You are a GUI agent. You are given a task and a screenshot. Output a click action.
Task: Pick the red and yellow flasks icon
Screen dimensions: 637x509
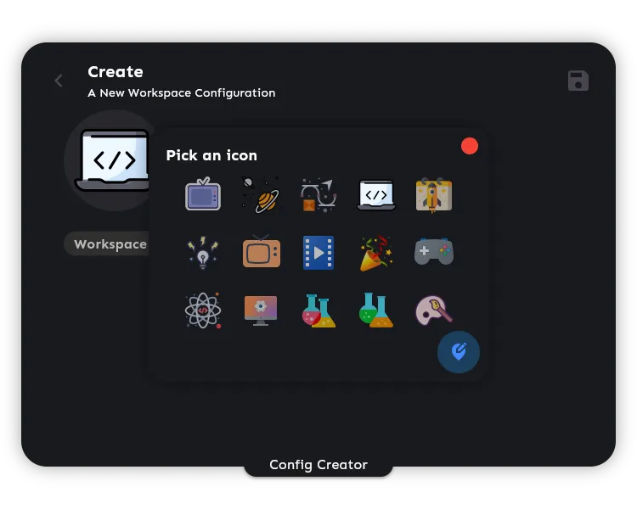(x=318, y=310)
